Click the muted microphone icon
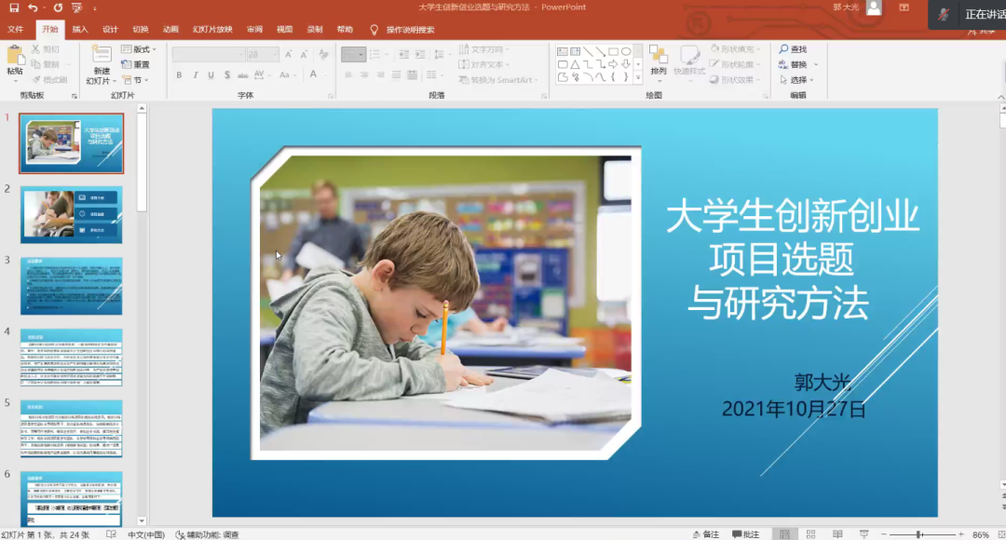The image size is (1006, 540). click(x=943, y=14)
